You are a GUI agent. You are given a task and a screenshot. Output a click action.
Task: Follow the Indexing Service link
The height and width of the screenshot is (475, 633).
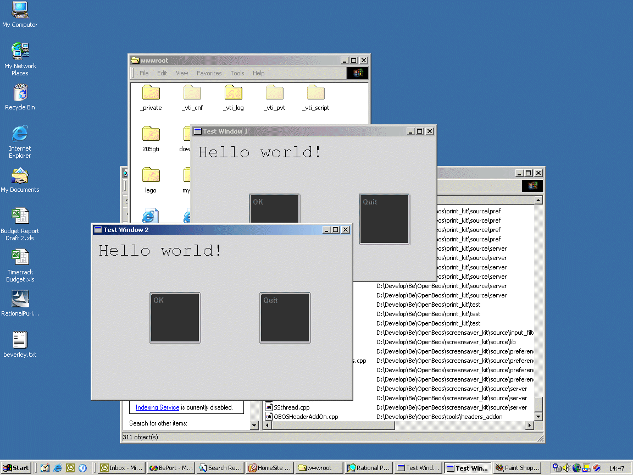point(157,407)
